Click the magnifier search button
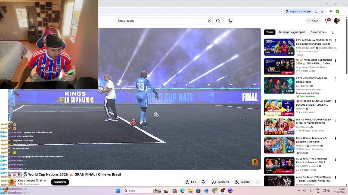The height and width of the screenshot is (195, 348). [218, 21]
